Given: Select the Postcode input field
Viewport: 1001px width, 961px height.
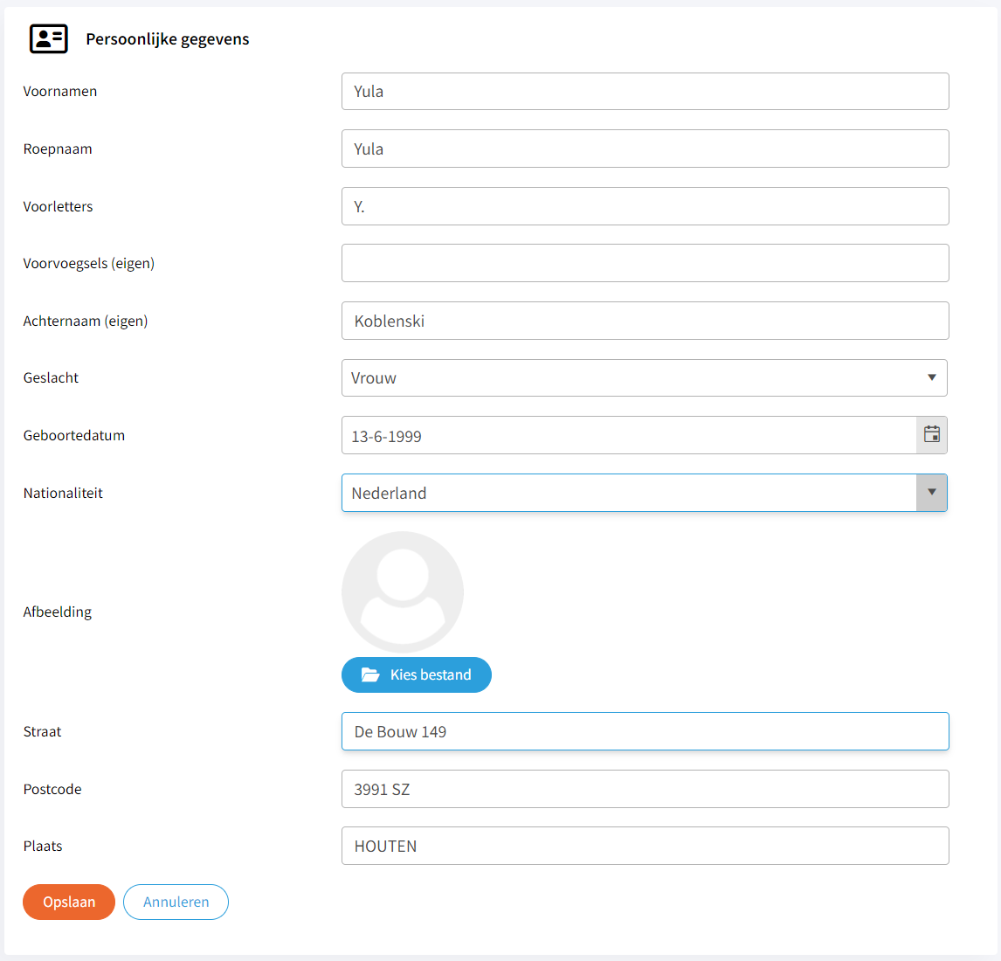Looking at the screenshot, I should click(x=645, y=789).
